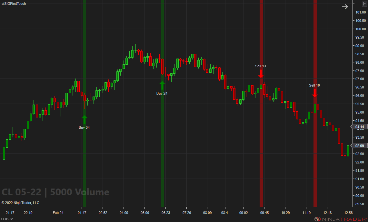Open the Feb 24 date divider on time axis
The height and width of the screenshot is (222, 368).
pos(58,213)
